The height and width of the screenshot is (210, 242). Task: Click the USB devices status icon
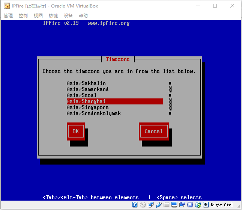click(x=159, y=205)
